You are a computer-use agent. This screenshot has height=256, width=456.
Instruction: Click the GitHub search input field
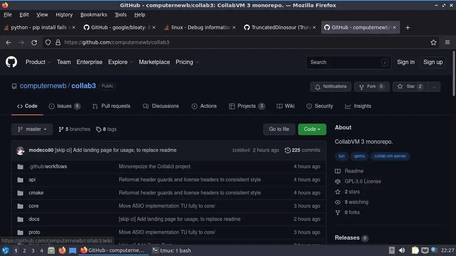tap(348, 62)
